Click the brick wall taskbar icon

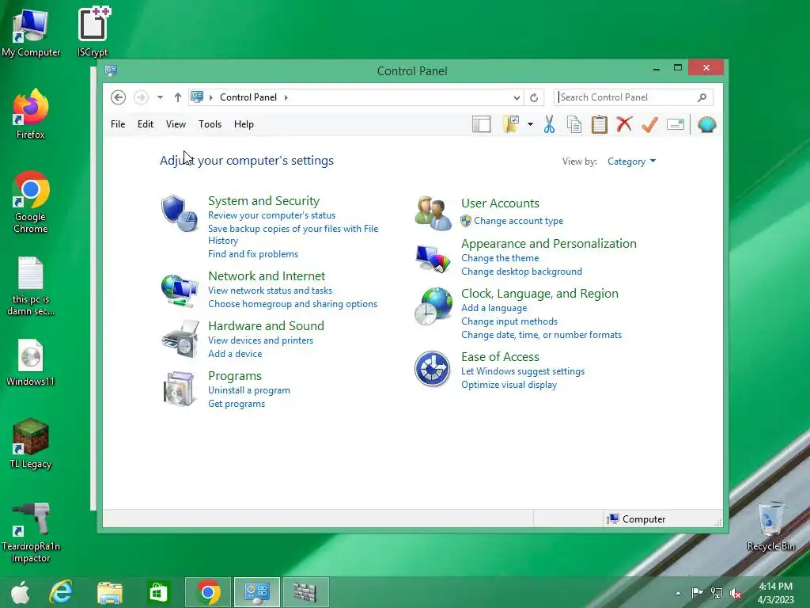point(305,592)
